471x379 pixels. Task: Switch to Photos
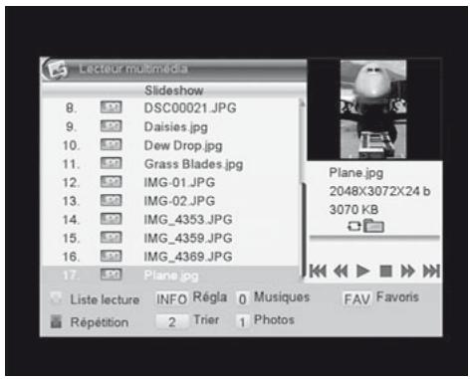[x=274, y=319]
